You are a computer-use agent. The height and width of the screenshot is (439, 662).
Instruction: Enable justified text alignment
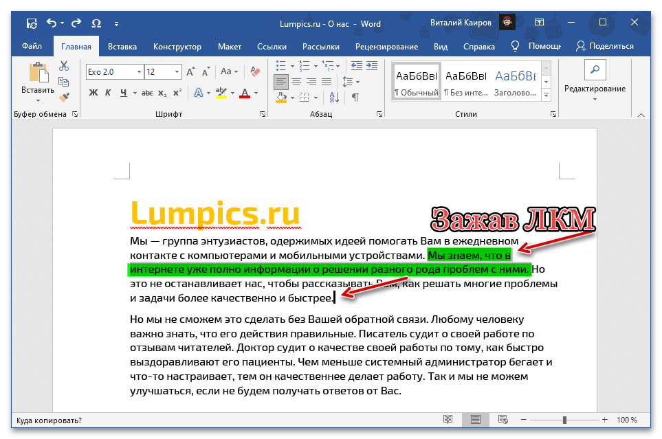point(327,82)
